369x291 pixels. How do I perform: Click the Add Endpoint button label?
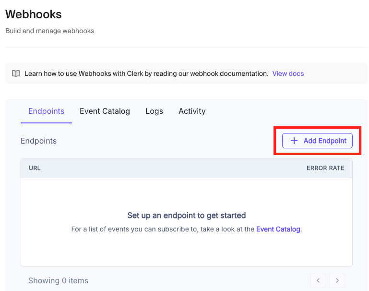[325, 141]
